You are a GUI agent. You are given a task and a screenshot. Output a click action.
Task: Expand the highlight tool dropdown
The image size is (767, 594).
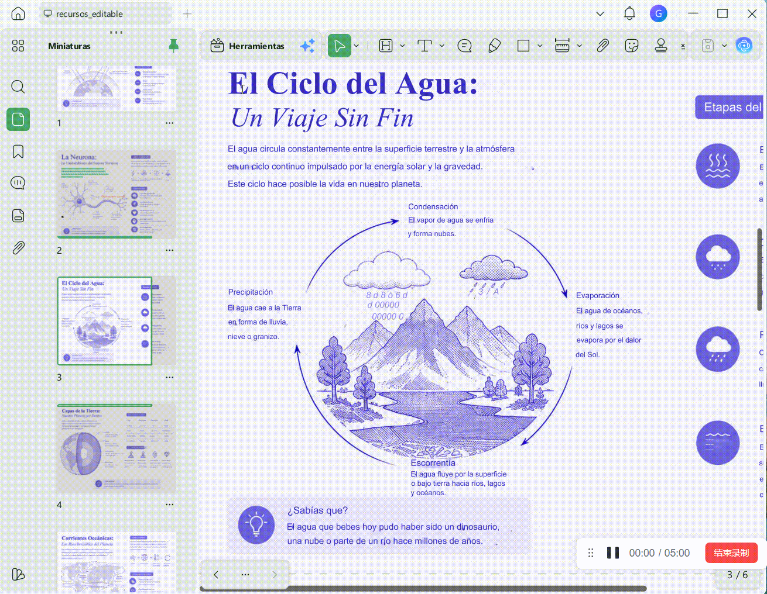[x=402, y=46]
